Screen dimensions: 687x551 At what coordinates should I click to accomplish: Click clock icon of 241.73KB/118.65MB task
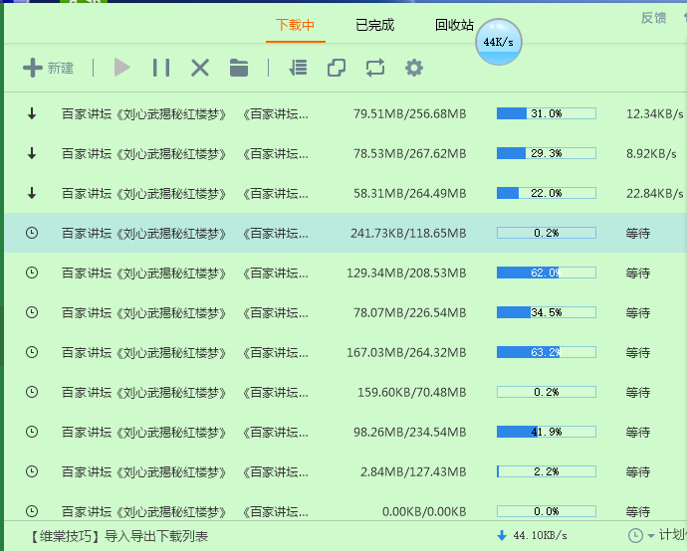(x=32, y=233)
